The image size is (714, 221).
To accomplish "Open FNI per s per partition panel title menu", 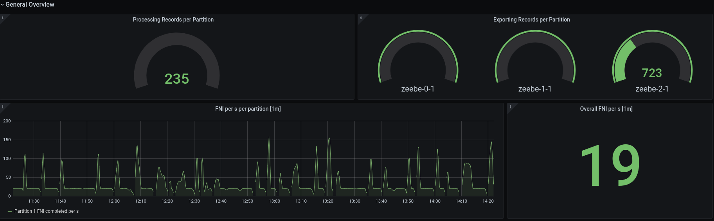I will [248, 109].
